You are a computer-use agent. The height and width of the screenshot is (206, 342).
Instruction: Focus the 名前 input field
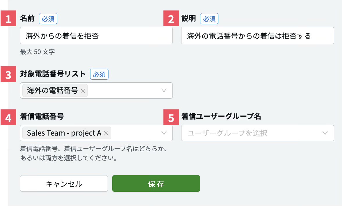(97, 35)
